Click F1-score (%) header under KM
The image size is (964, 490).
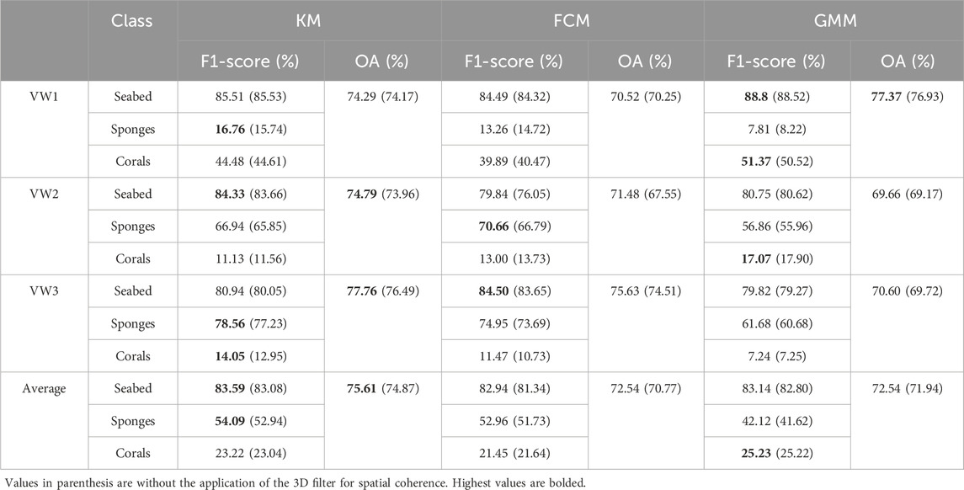pyautogui.click(x=253, y=60)
